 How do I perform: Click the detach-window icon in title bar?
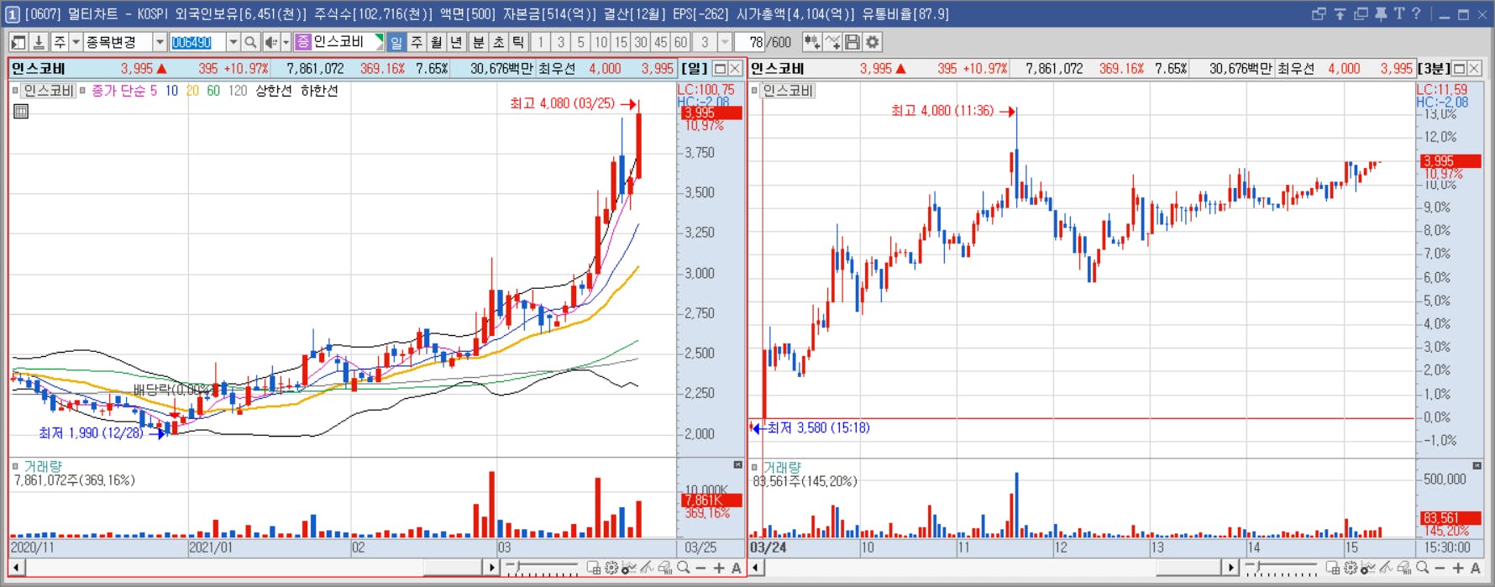1319,13
